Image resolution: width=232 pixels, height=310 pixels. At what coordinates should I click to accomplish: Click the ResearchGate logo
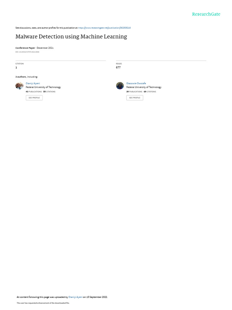[x=206, y=14]
